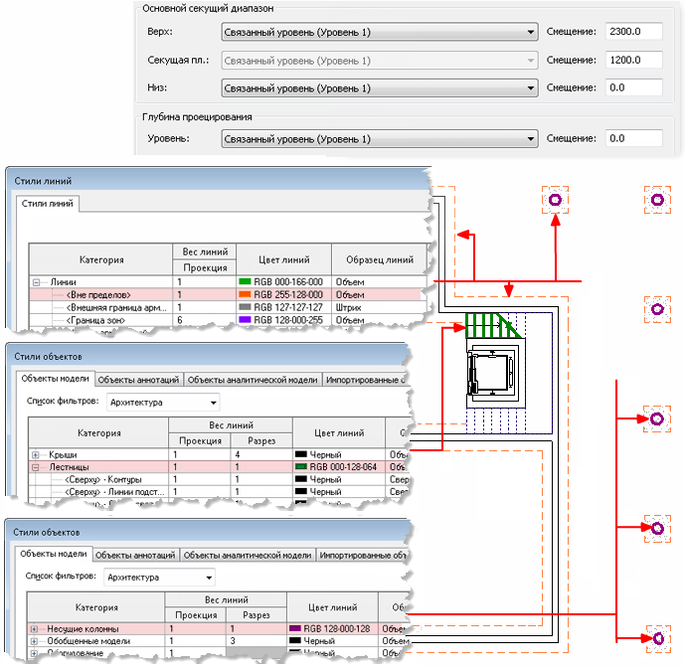The height and width of the screenshot is (668, 685).
Task: Click the Категория header in Стили линий
Action: click(x=101, y=259)
